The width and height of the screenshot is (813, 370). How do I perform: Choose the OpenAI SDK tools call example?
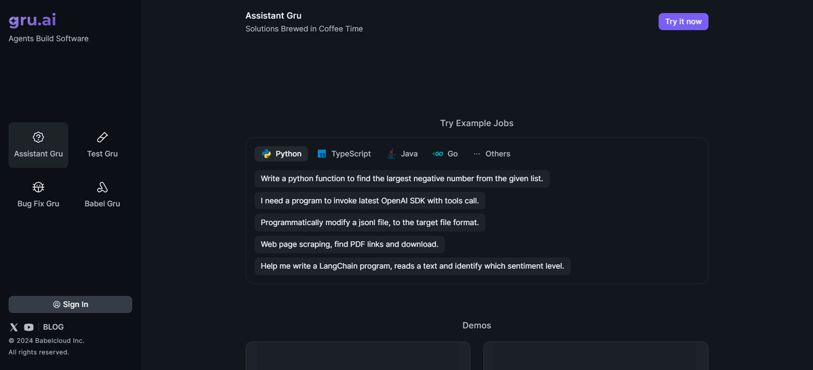coord(370,201)
